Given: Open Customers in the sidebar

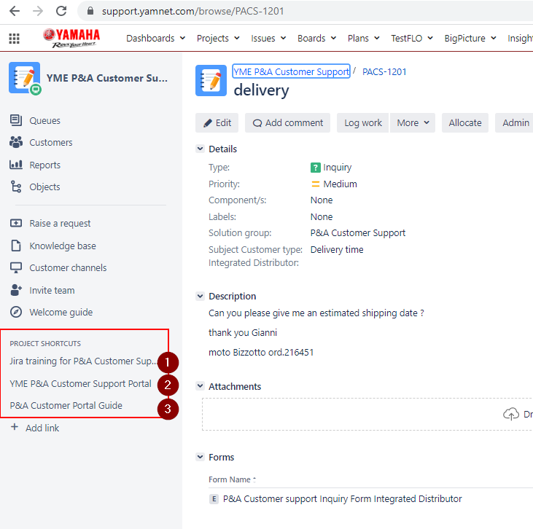Looking at the screenshot, I should point(51,142).
